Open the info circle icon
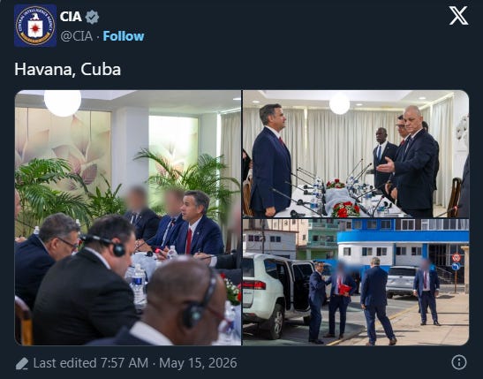The image size is (483, 379). [x=458, y=362]
